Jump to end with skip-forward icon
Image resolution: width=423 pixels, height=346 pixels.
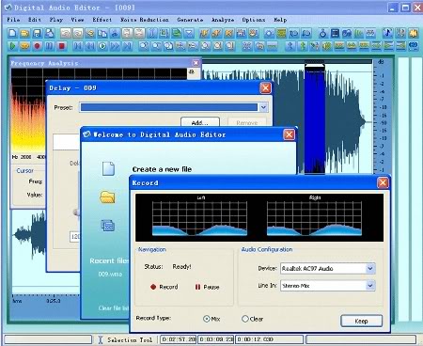pos(127,46)
